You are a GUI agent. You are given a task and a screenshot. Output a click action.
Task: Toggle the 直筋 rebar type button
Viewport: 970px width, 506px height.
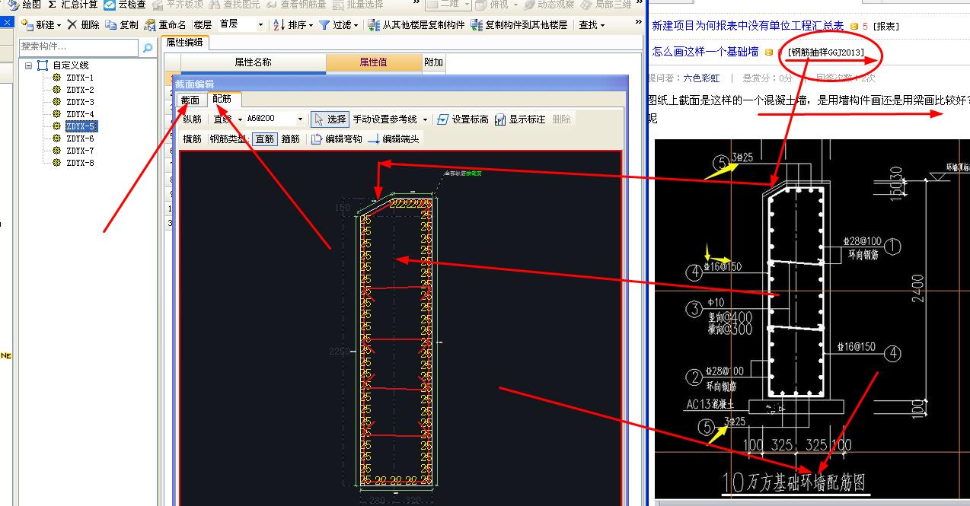[264, 139]
